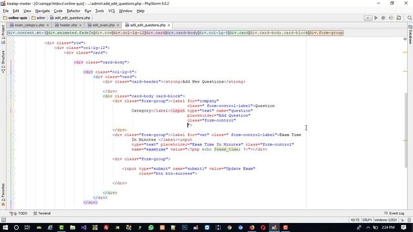Close the exam_category.php tab
Screen dimensions: 413x232
coord(48,25)
